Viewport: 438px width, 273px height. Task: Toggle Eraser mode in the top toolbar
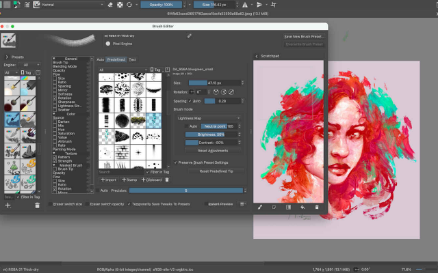(x=110, y=5)
